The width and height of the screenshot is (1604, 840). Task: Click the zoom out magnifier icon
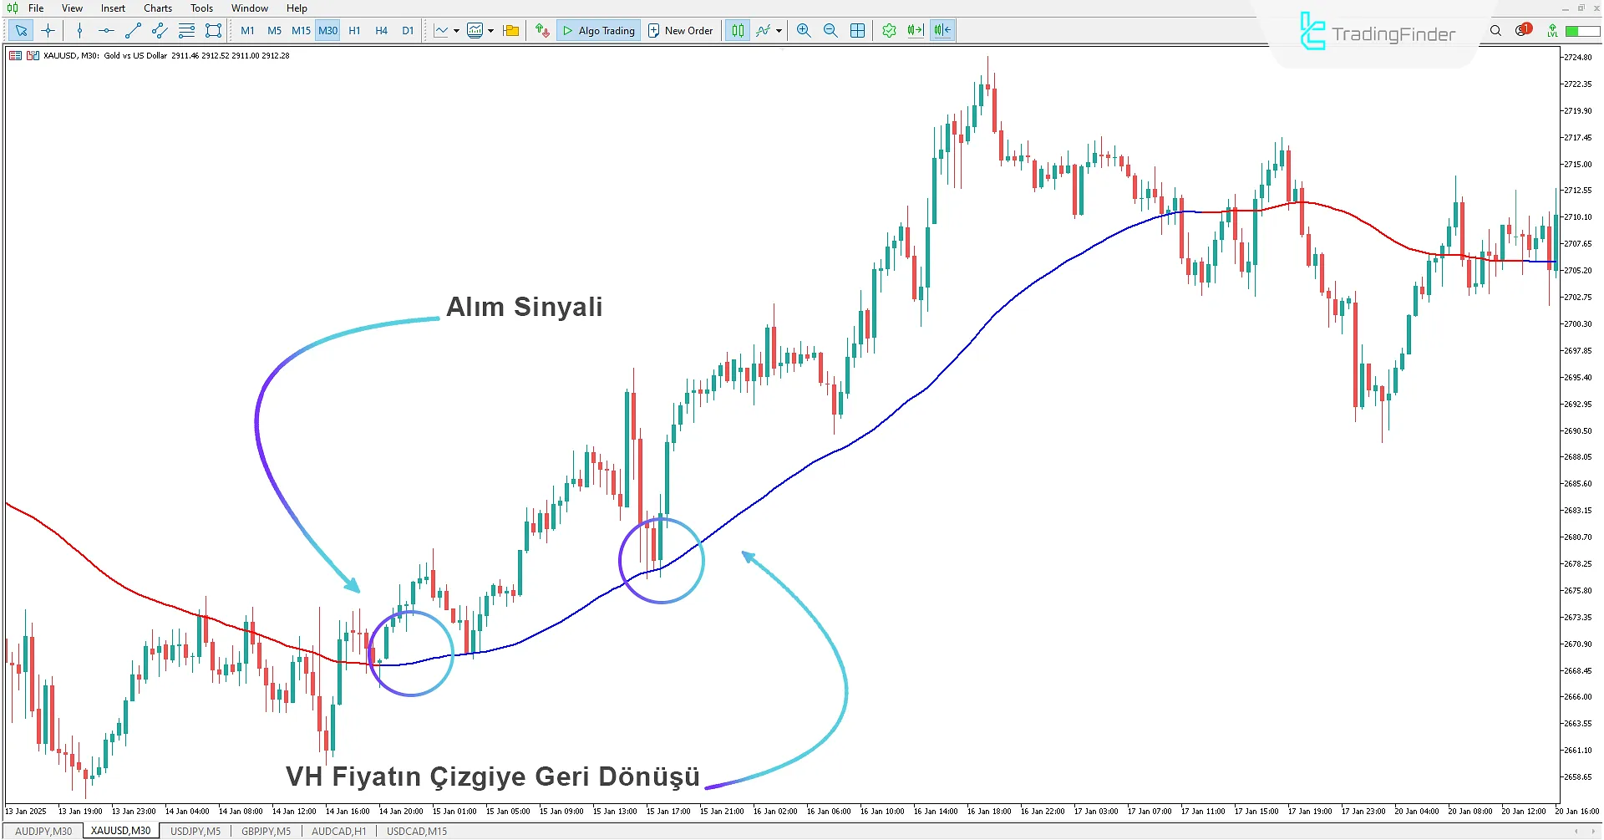pos(830,31)
